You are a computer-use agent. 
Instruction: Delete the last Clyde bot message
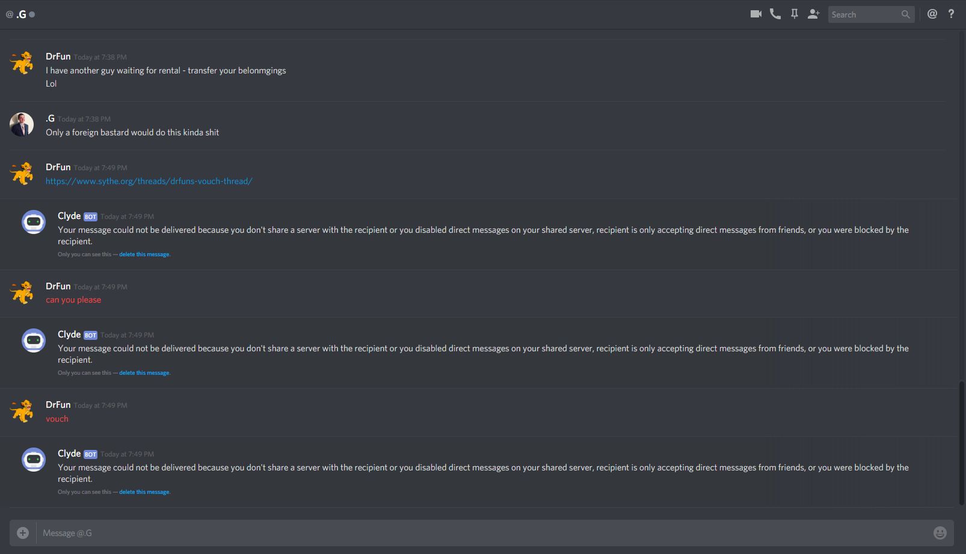[x=144, y=492]
